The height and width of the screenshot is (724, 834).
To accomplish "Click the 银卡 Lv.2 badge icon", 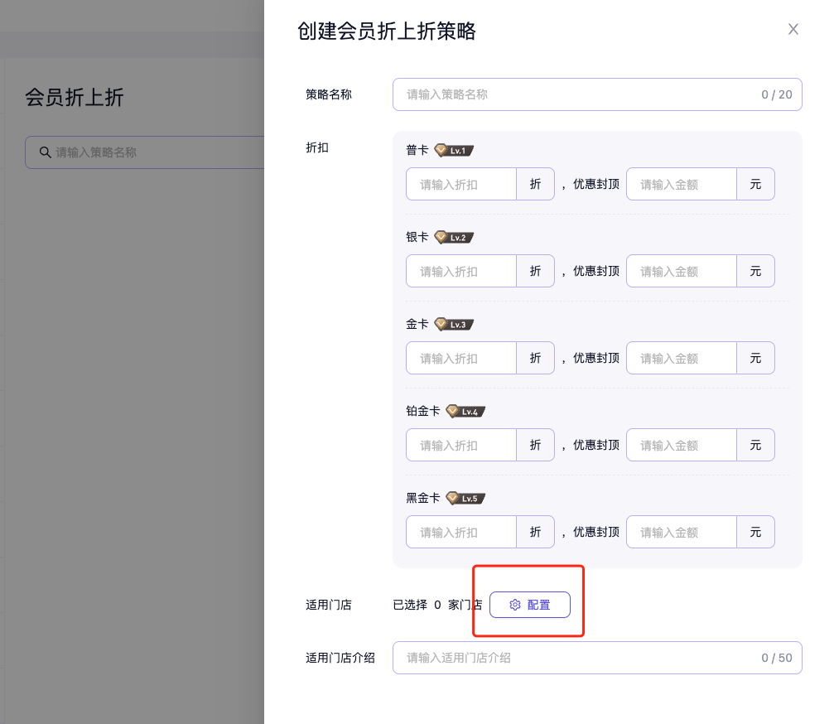I will (x=454, y=238).
